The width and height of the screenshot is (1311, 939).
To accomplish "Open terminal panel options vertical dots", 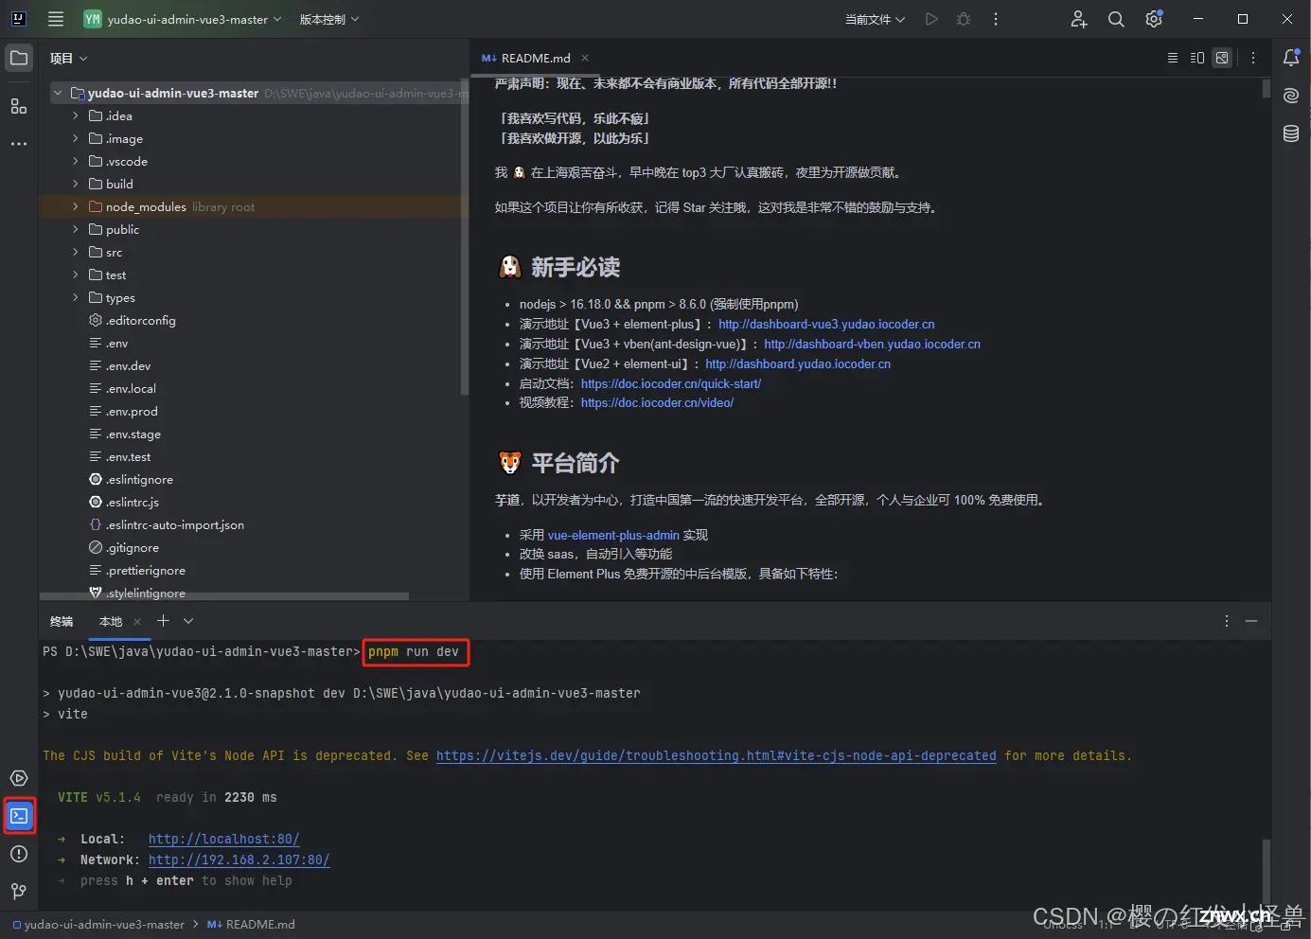I will (x=1227, y=621).
